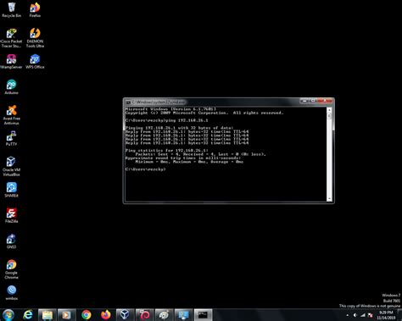Click the 'Copyright (c) 2009 Microsoft Corporation' line
Image resolution: width=402 pixels, height=321 pixels.
(204, 113)
